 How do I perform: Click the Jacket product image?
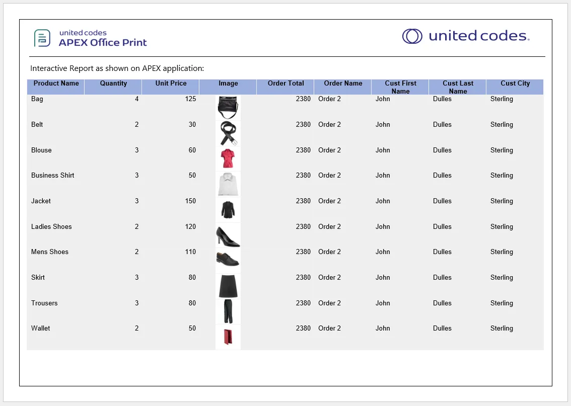point(228,210)
